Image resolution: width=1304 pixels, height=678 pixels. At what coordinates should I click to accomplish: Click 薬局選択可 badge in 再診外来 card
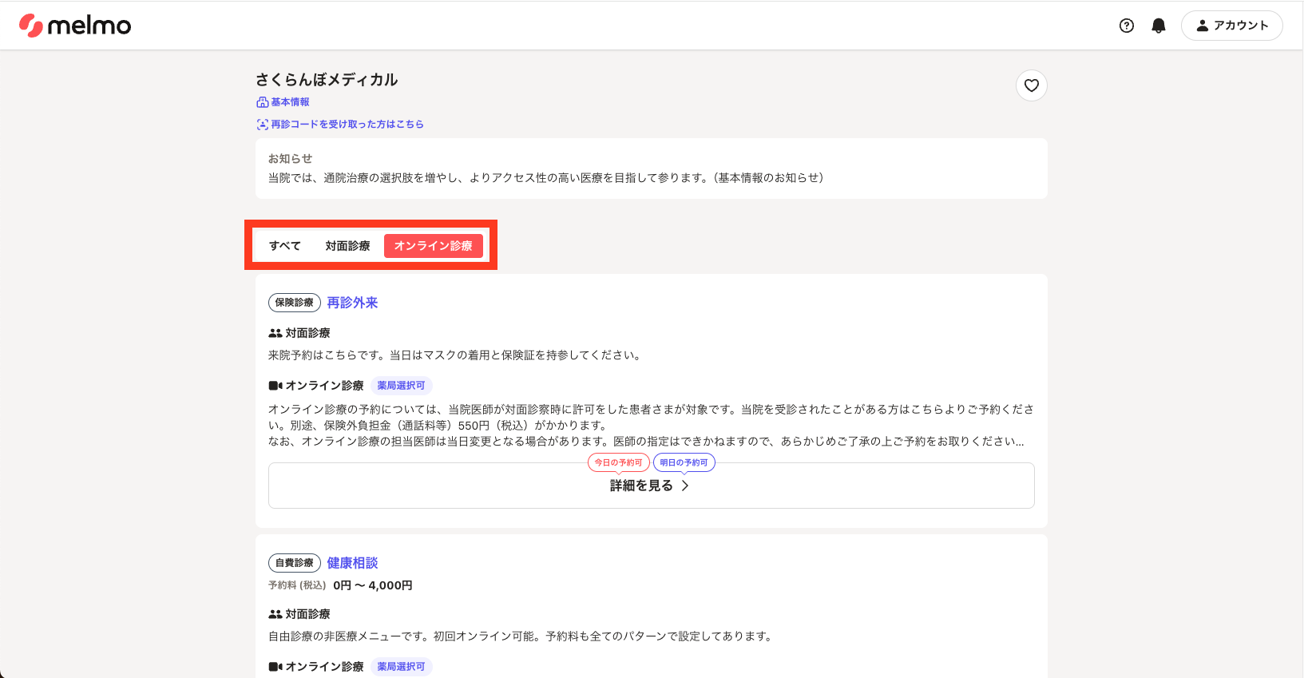point(402,386)
